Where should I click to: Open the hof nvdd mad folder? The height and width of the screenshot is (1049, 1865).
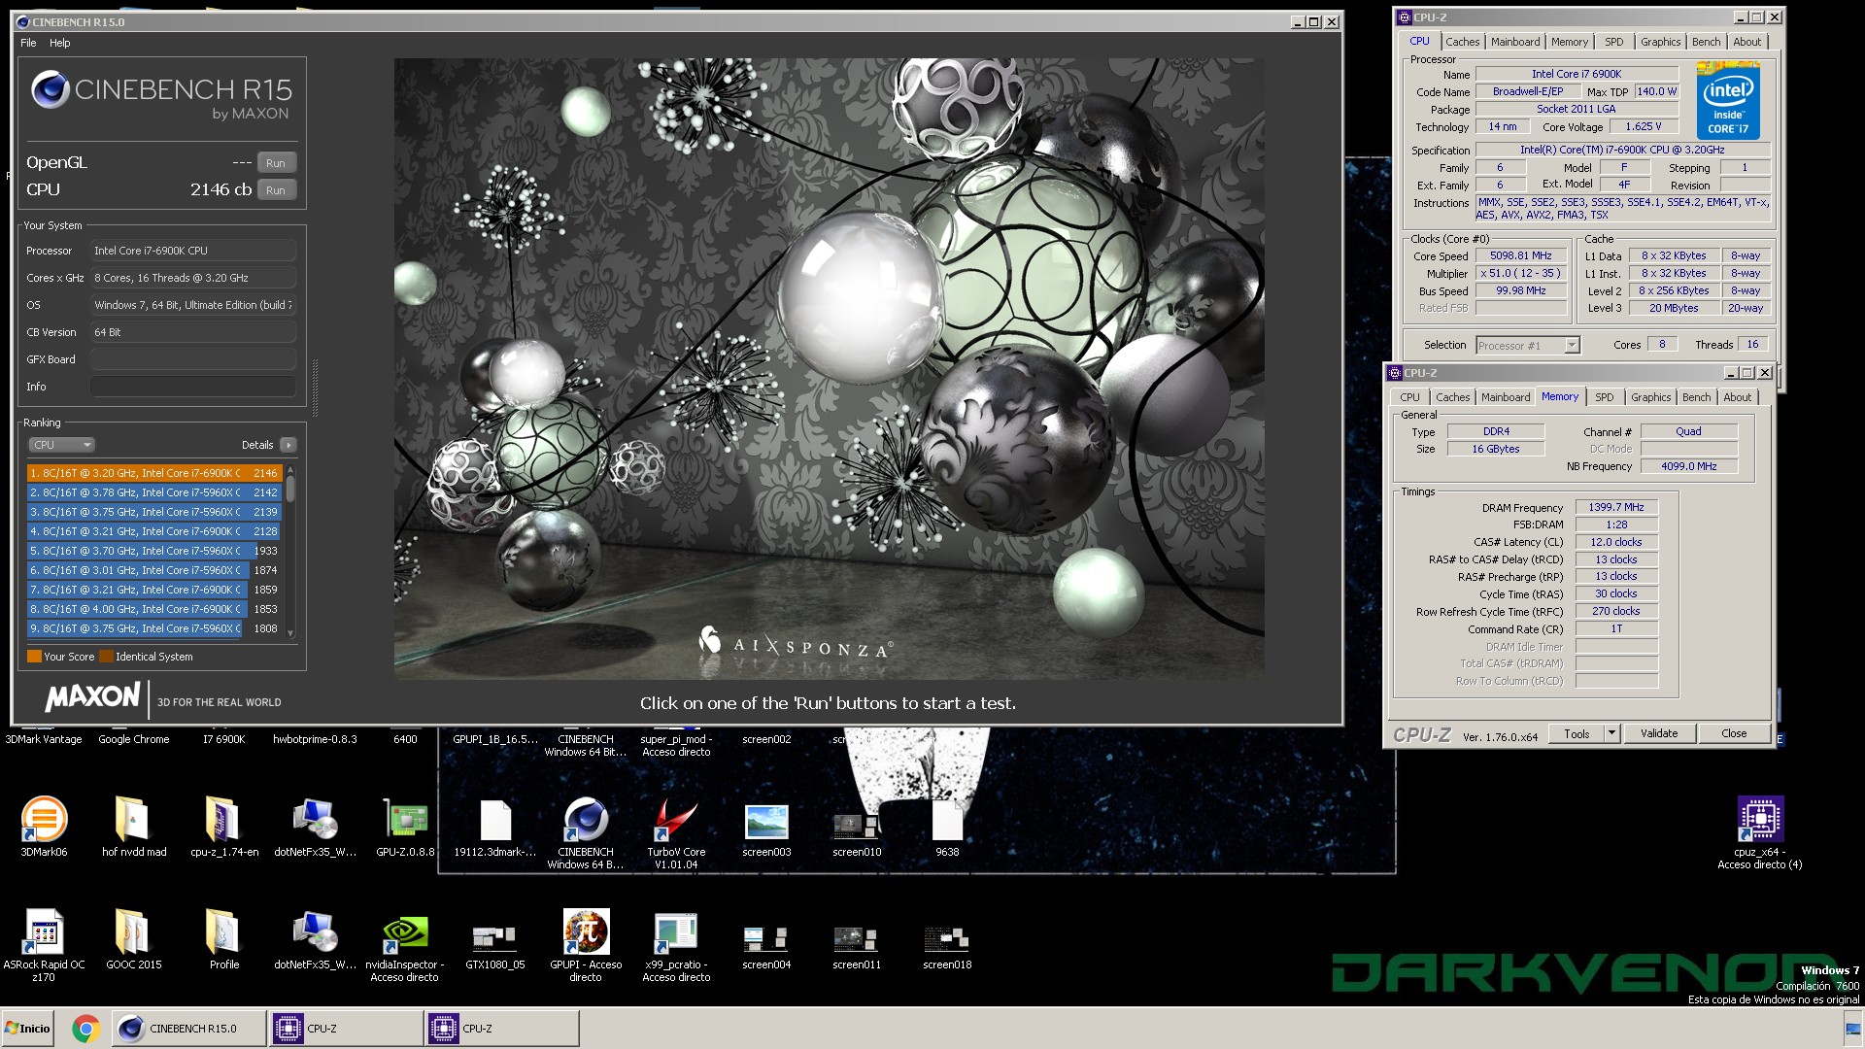(x=134, y=827)
